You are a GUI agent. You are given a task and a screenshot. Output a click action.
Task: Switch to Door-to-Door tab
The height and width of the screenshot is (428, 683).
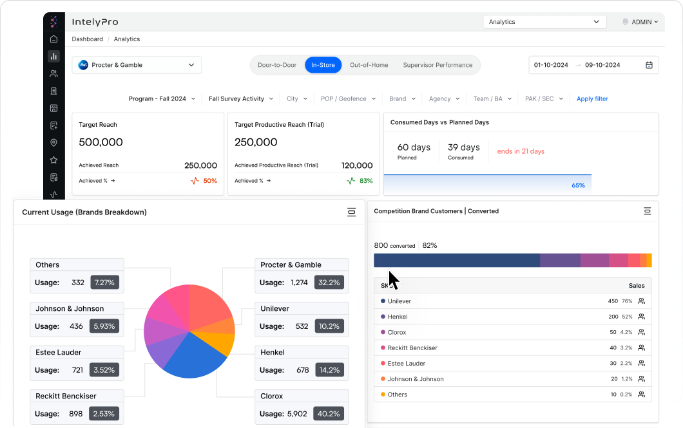coord(277,65)
